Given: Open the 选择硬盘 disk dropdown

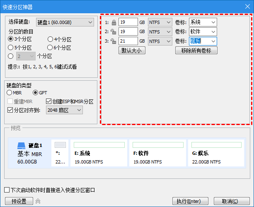Looking at the screenshot, I should coord(65,22).
